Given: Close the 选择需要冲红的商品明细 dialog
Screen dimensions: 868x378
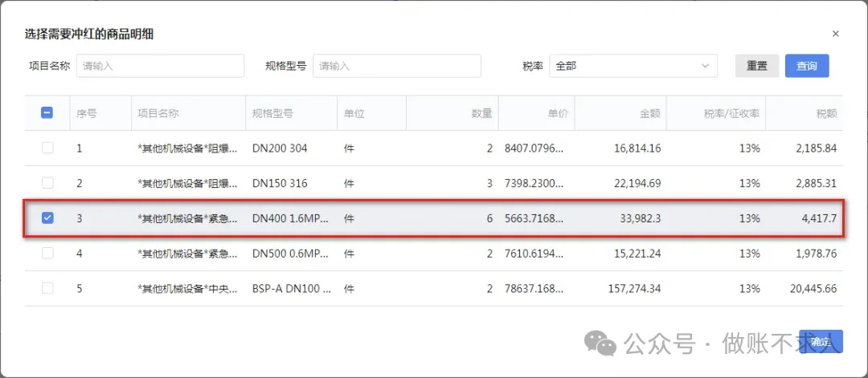Looking at the screenshot, I should coord(835,34).
